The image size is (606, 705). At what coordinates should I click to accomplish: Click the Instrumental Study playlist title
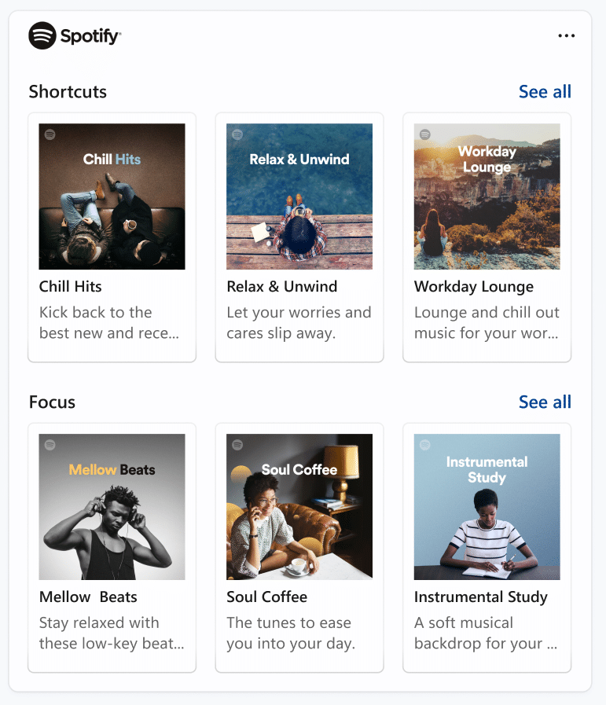(x=480, y=597)
